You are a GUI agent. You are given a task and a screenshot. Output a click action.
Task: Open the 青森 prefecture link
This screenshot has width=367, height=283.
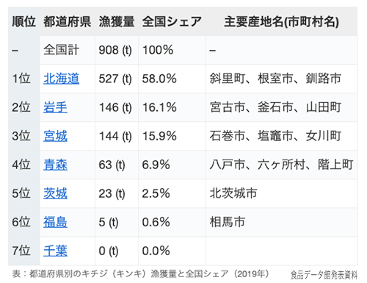point(55,165)
